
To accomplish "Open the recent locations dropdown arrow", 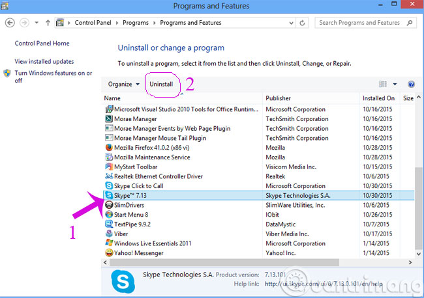I will pos(37,23).
